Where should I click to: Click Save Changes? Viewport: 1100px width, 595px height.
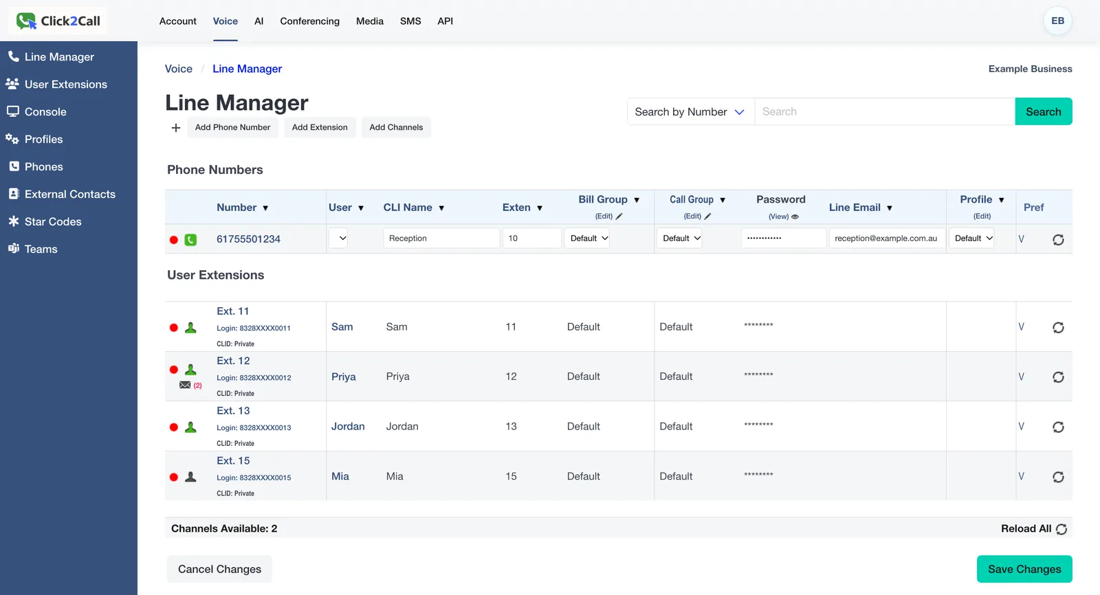(1024, 569)
